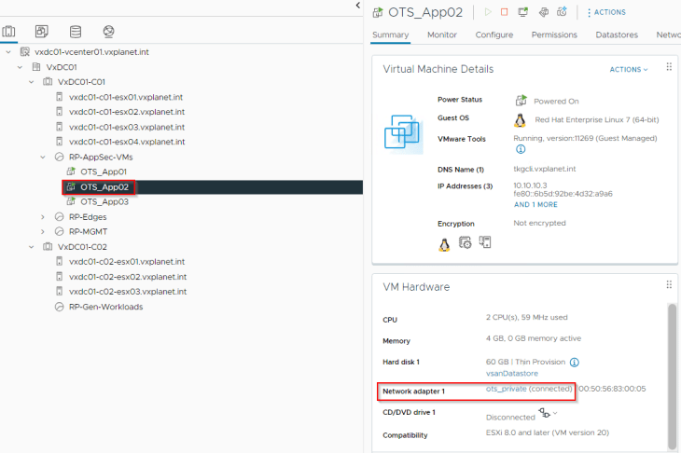Click the AND 1 MORE link
681x453 pixels.
click(x=535, y=205)
